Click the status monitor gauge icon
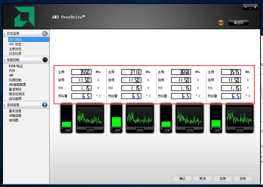The image size is (263, 187). (45, 33)
